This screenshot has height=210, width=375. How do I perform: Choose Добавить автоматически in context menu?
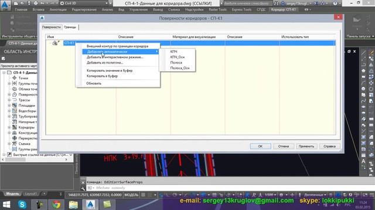(120, 52)
